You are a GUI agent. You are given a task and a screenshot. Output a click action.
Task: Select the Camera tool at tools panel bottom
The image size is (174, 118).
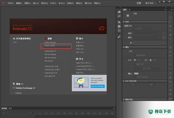170,98
